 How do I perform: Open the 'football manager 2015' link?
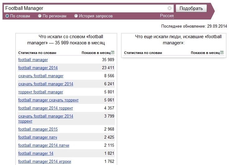(38, 129)
